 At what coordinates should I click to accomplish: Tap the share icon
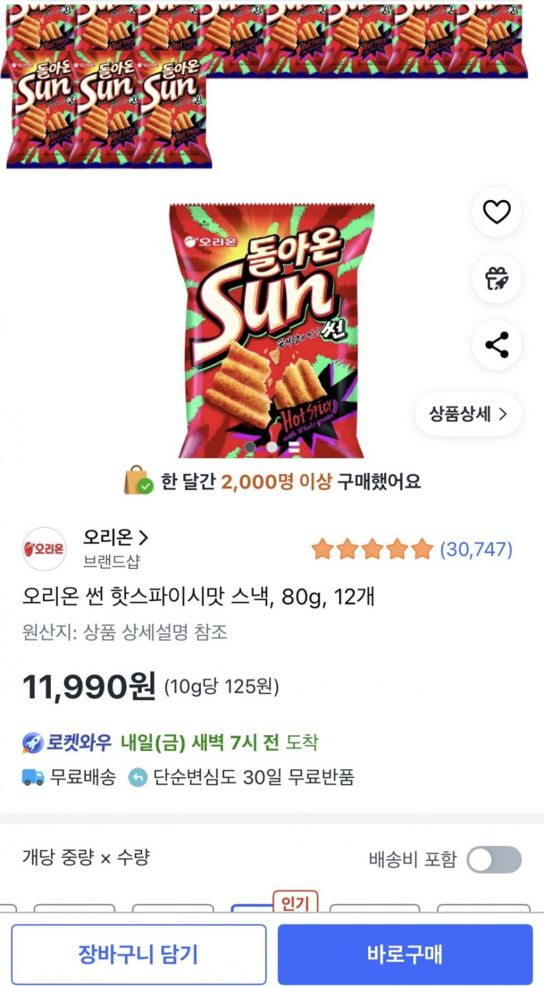(496, 345)
